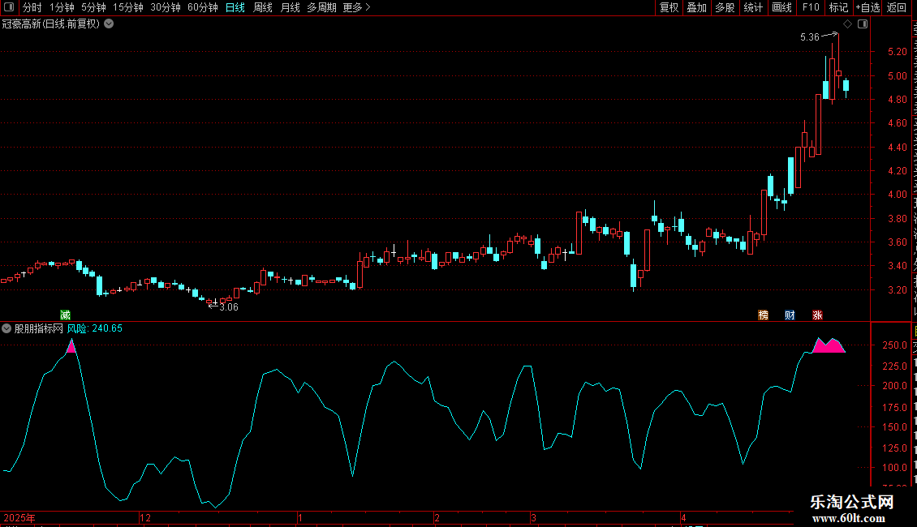
Task: Click the 叠加 overlay button
Action: coord(696,7)
